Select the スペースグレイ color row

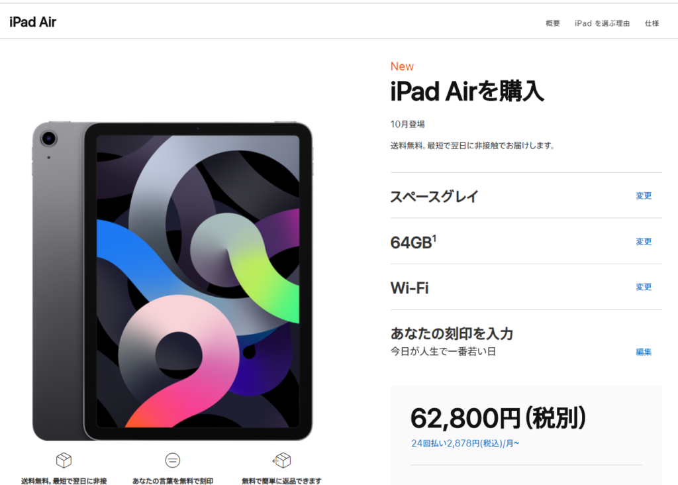pos(526,195)
